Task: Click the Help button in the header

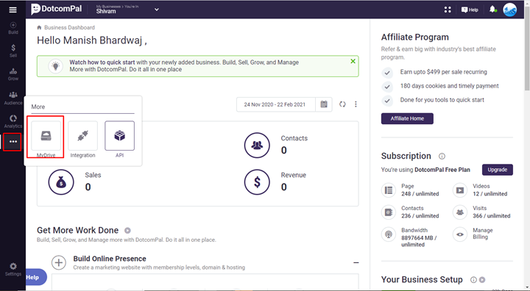Action: coord(470,10)
